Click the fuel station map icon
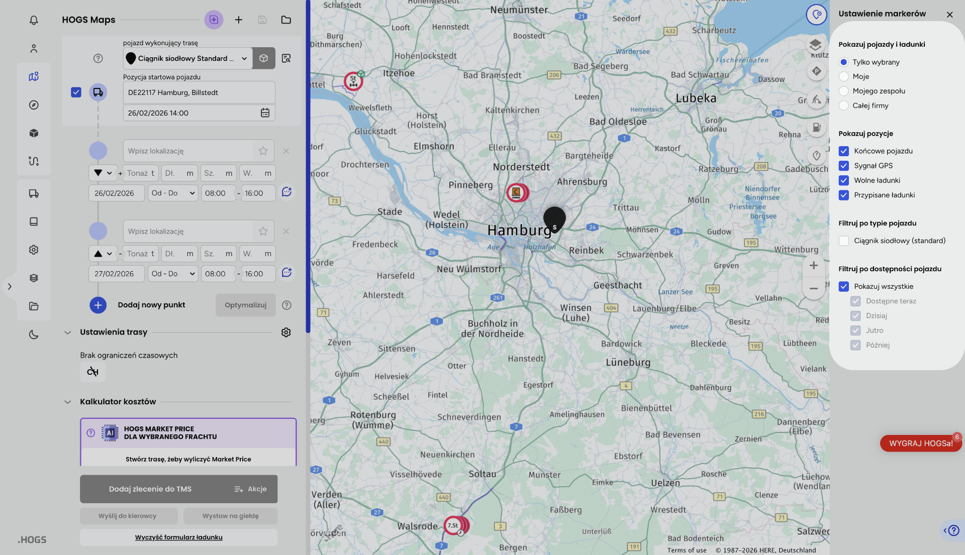This screenshot has width=965, height=555. (817, 128)
